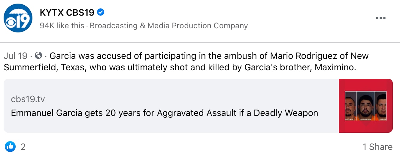Click the globe public-audience icon
This screenshot has height=158, width=400.
pos(38,56)
